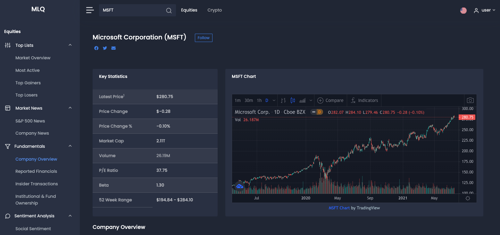
Task: Select the D daily interval
Action: 267,100
